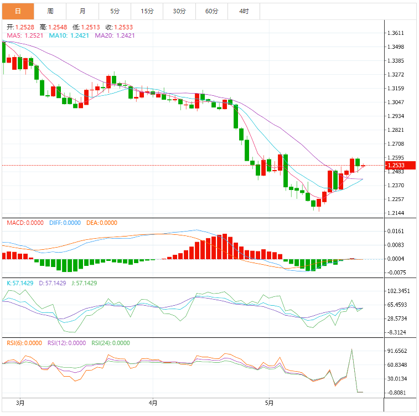Open the 60分 timeframe tab
Viewport: 419px width, 416px height.
[211, 11]
